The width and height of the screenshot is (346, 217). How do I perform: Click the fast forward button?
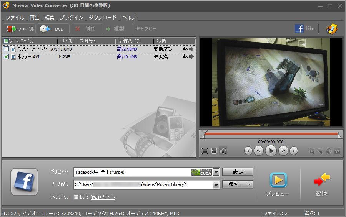tap(283, 151)
